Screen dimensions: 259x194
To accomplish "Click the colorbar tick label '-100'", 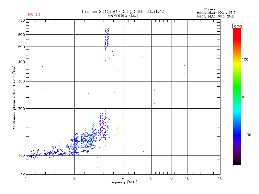I will click(x=246, y=135).
